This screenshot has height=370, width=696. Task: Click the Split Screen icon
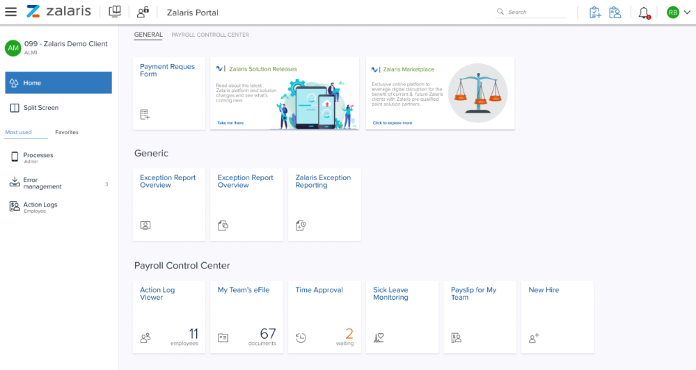click(15, 108)
